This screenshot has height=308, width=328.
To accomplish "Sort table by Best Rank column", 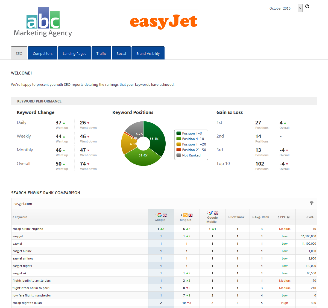I will [x=236, y=217].
